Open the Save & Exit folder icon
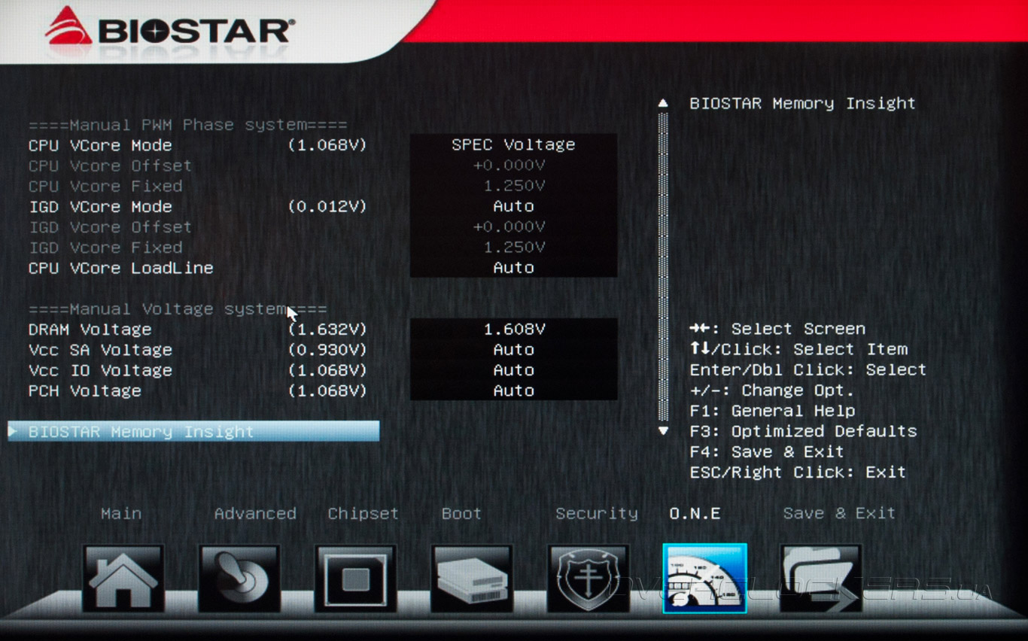 821,578
